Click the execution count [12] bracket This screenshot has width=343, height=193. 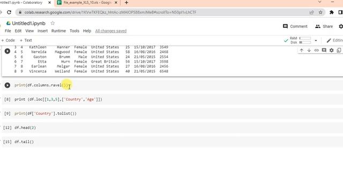(7, 128)
